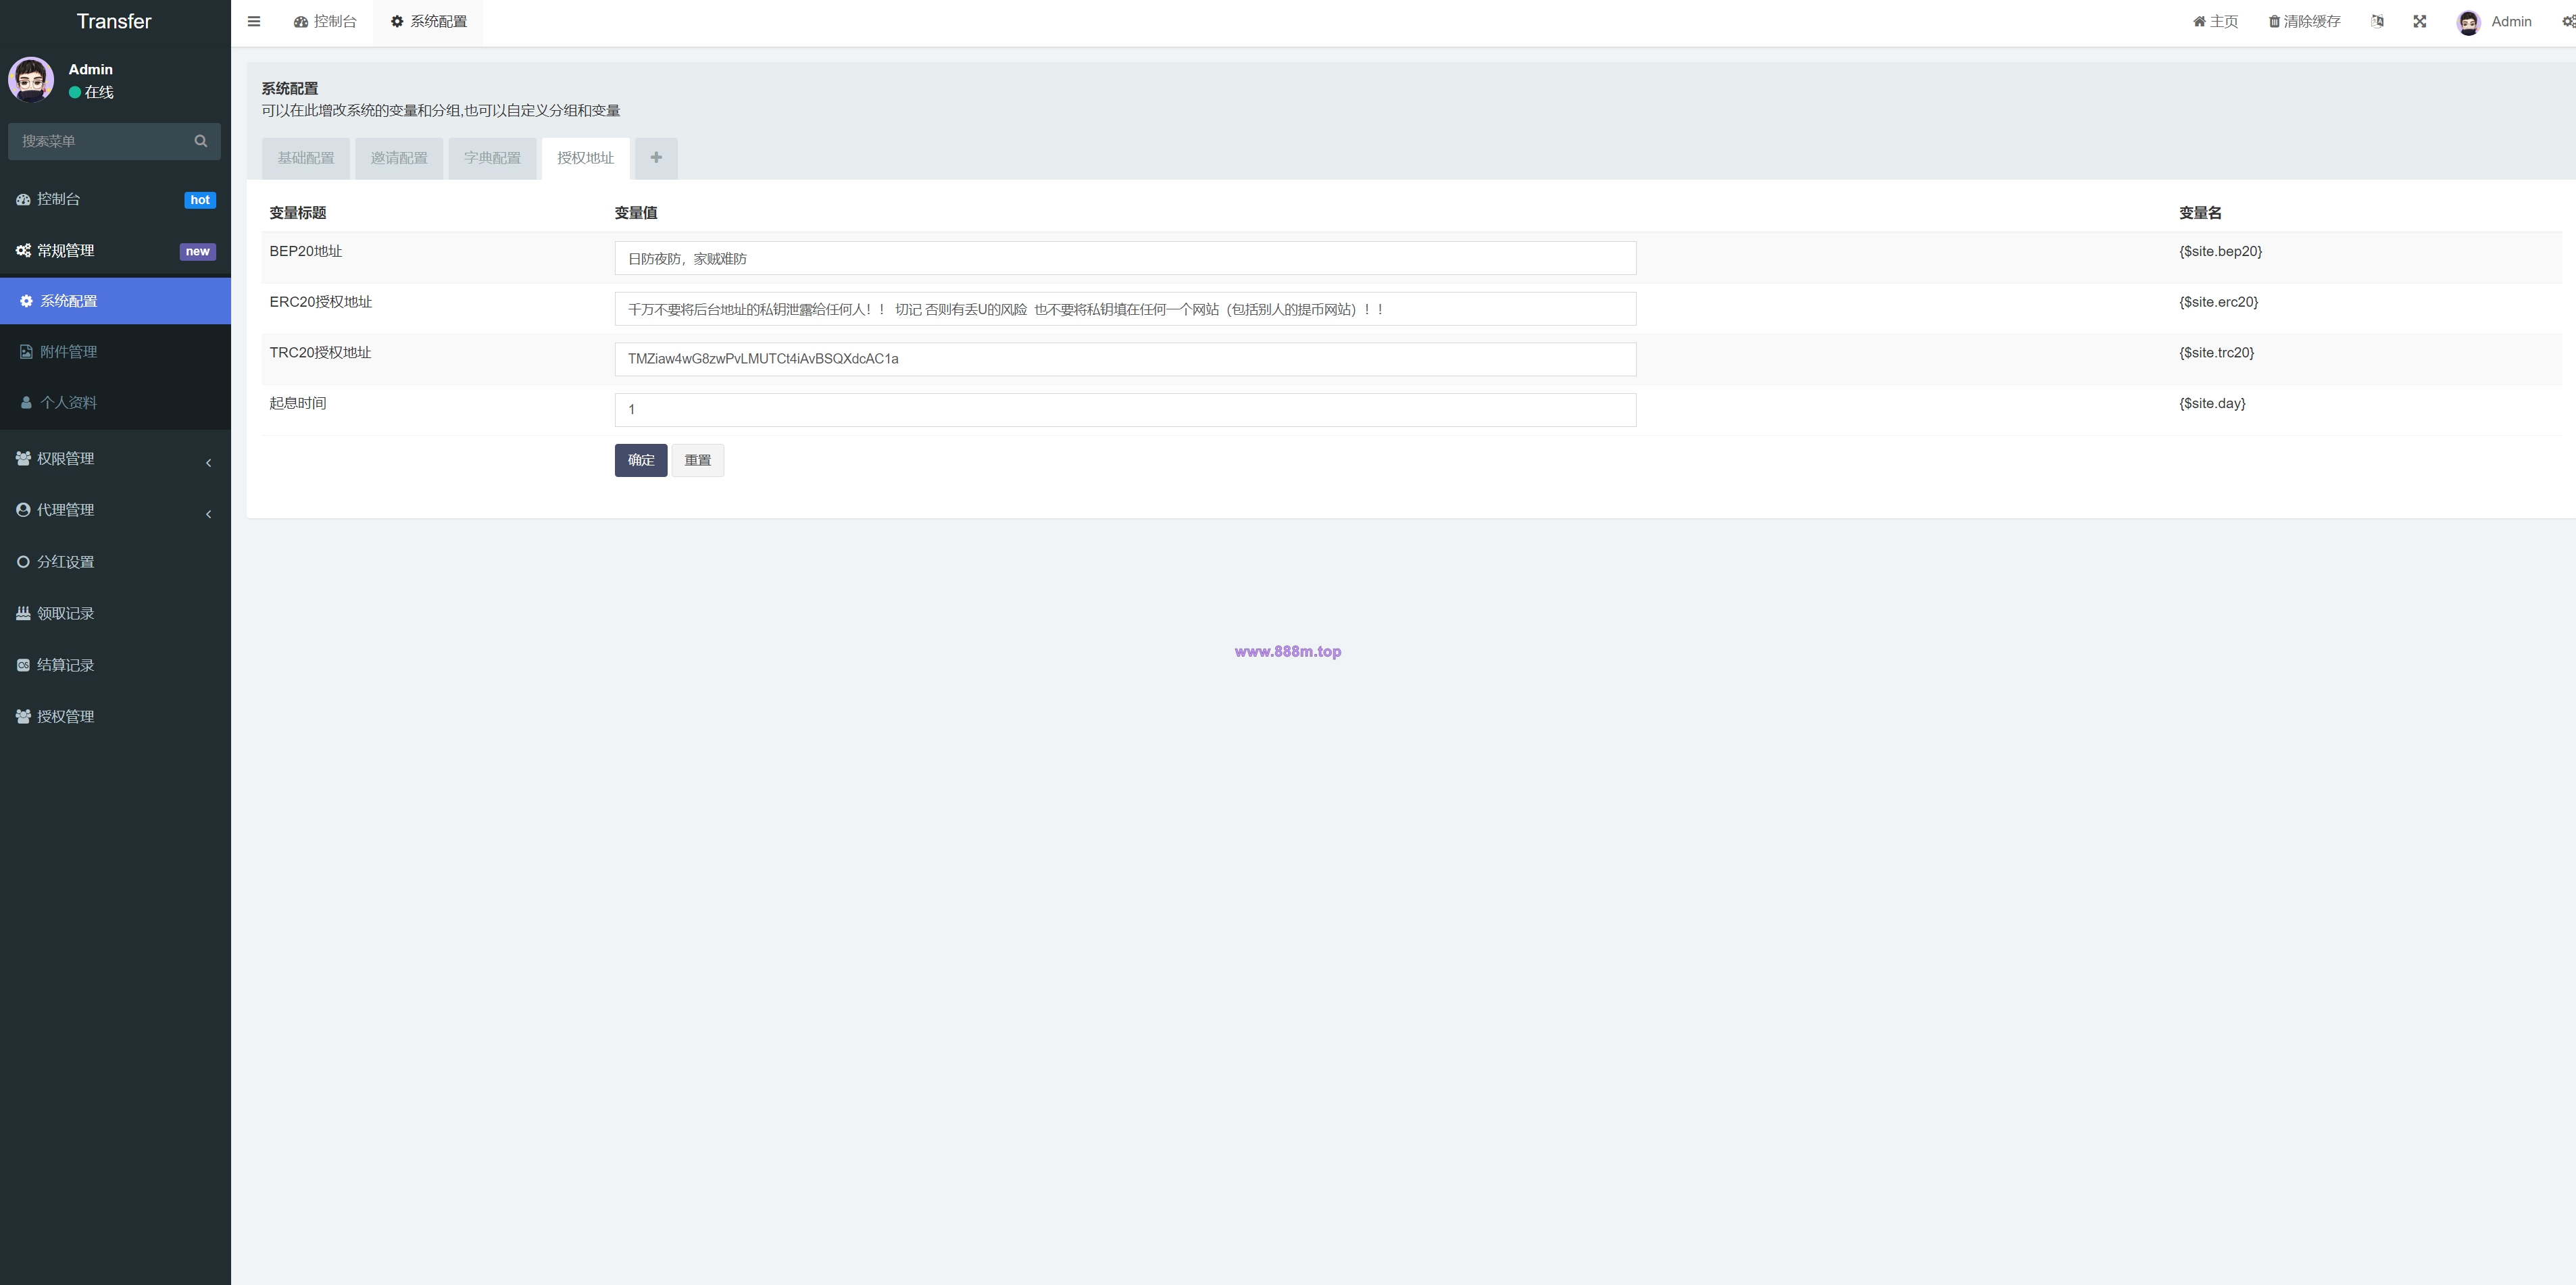Toggle the sidebar hamburger menu icon
2576x1285 pixels.
click(x=254, y=21)
